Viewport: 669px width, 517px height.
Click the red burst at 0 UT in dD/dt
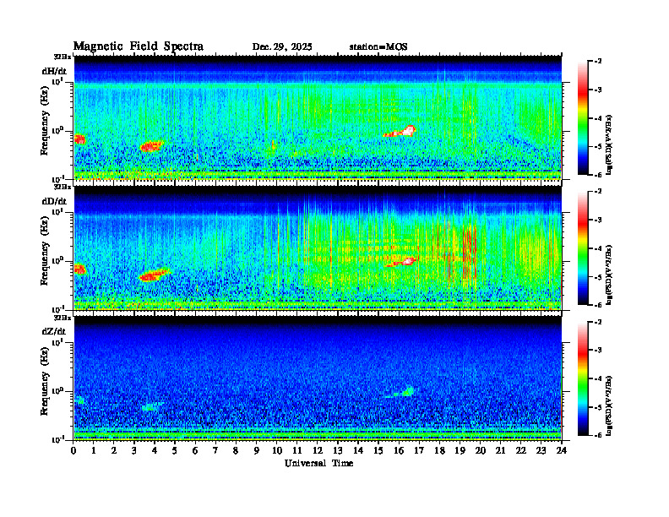[80, 269]
